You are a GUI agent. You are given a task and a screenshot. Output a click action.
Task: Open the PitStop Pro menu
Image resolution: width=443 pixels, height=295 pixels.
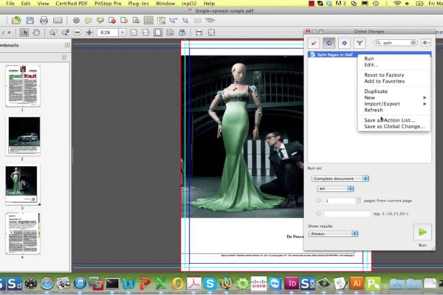(x=108, y=4)
